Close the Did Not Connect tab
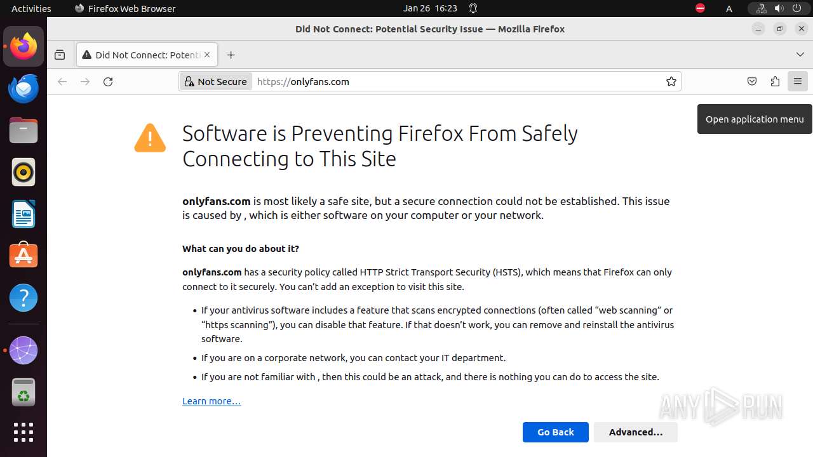Screen dimensions: 813x457 [207, 55]
